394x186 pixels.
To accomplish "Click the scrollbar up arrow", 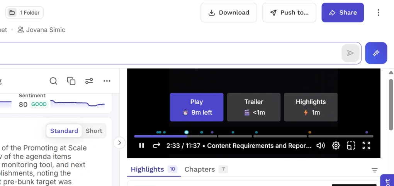I will tap(391, 73).
